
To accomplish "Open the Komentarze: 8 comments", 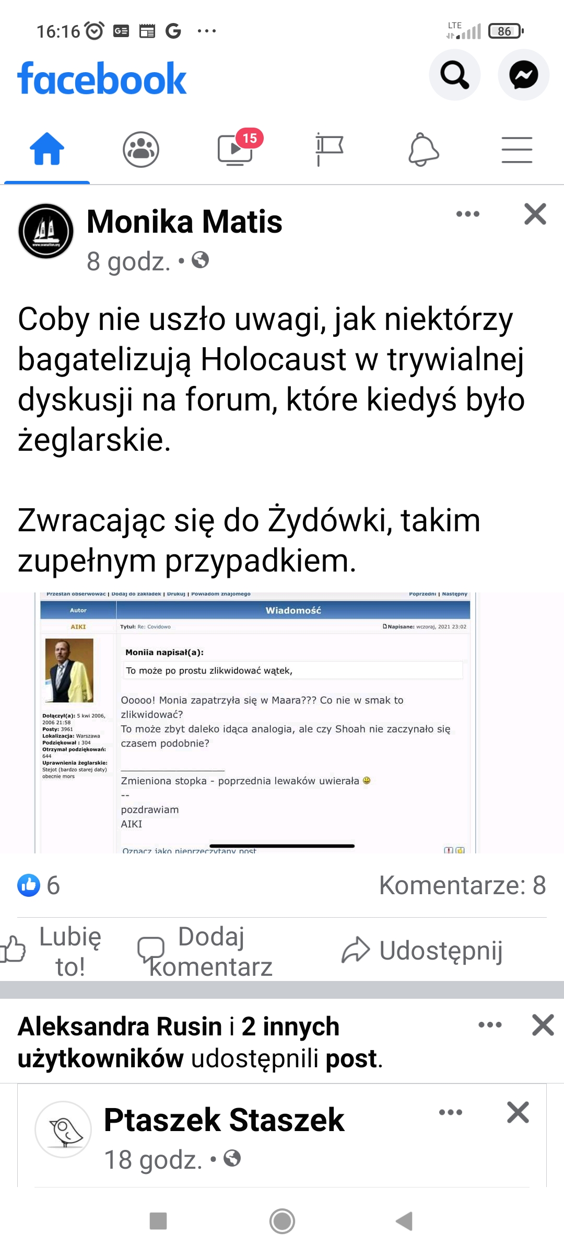I will [x=463, y=885].
